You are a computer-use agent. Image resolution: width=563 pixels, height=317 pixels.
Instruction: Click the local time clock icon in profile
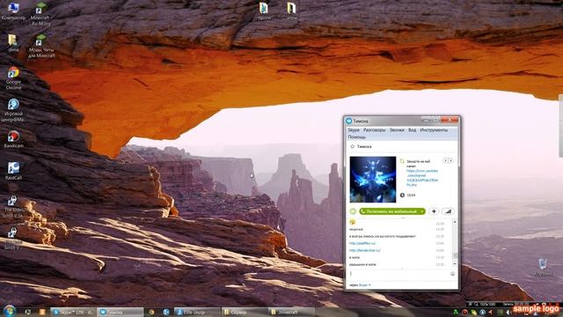[x=402, y=195]
